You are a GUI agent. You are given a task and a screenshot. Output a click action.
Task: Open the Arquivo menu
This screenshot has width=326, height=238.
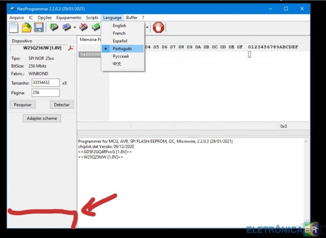(x=16, y=18)
